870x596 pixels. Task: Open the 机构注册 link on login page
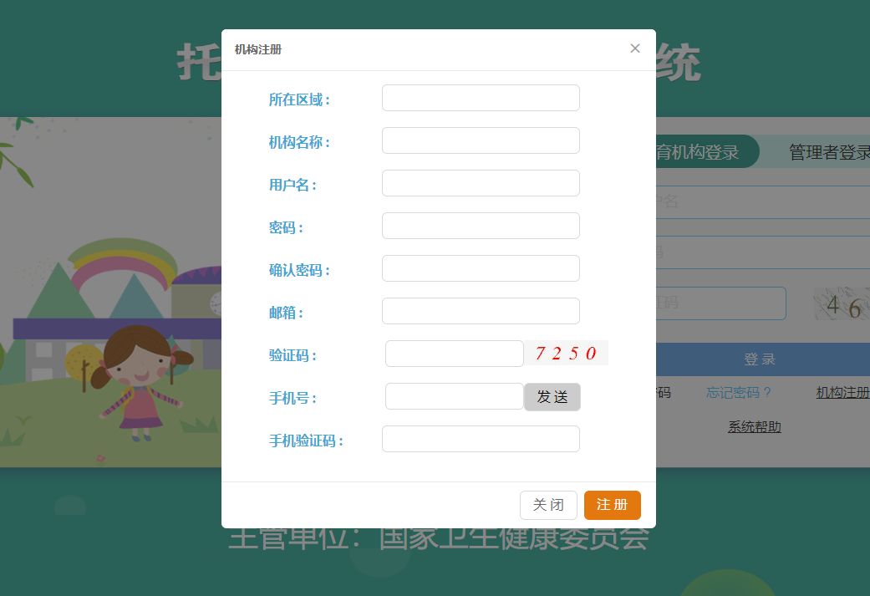pyautogui.click(x=842, y=393)
